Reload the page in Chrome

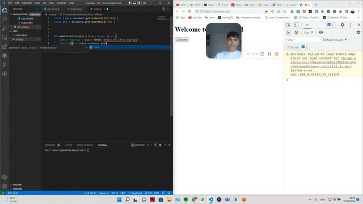[x=189, y=11]
